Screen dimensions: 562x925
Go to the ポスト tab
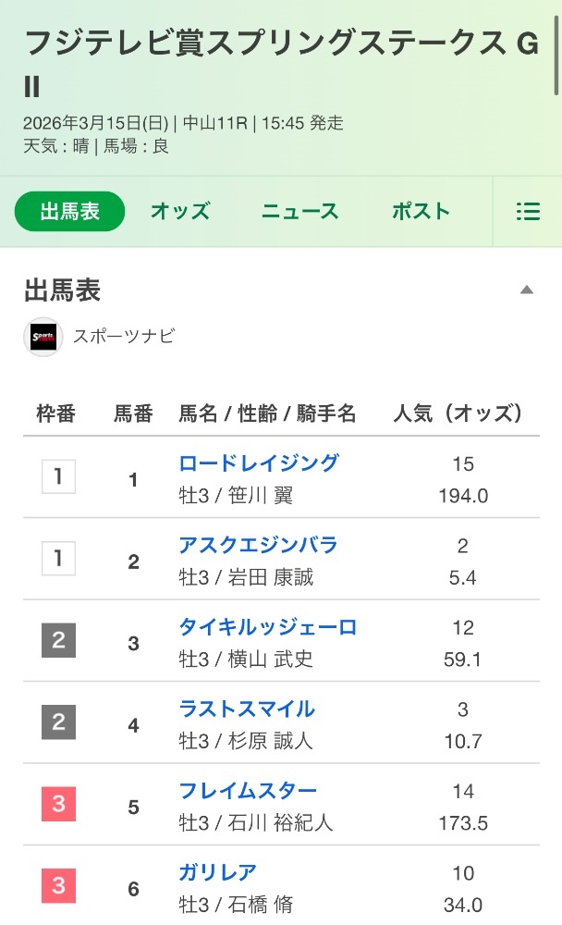click(x=421, y=212)
